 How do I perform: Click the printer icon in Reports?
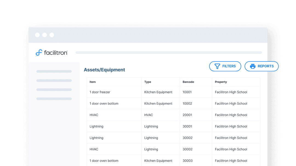253,66
